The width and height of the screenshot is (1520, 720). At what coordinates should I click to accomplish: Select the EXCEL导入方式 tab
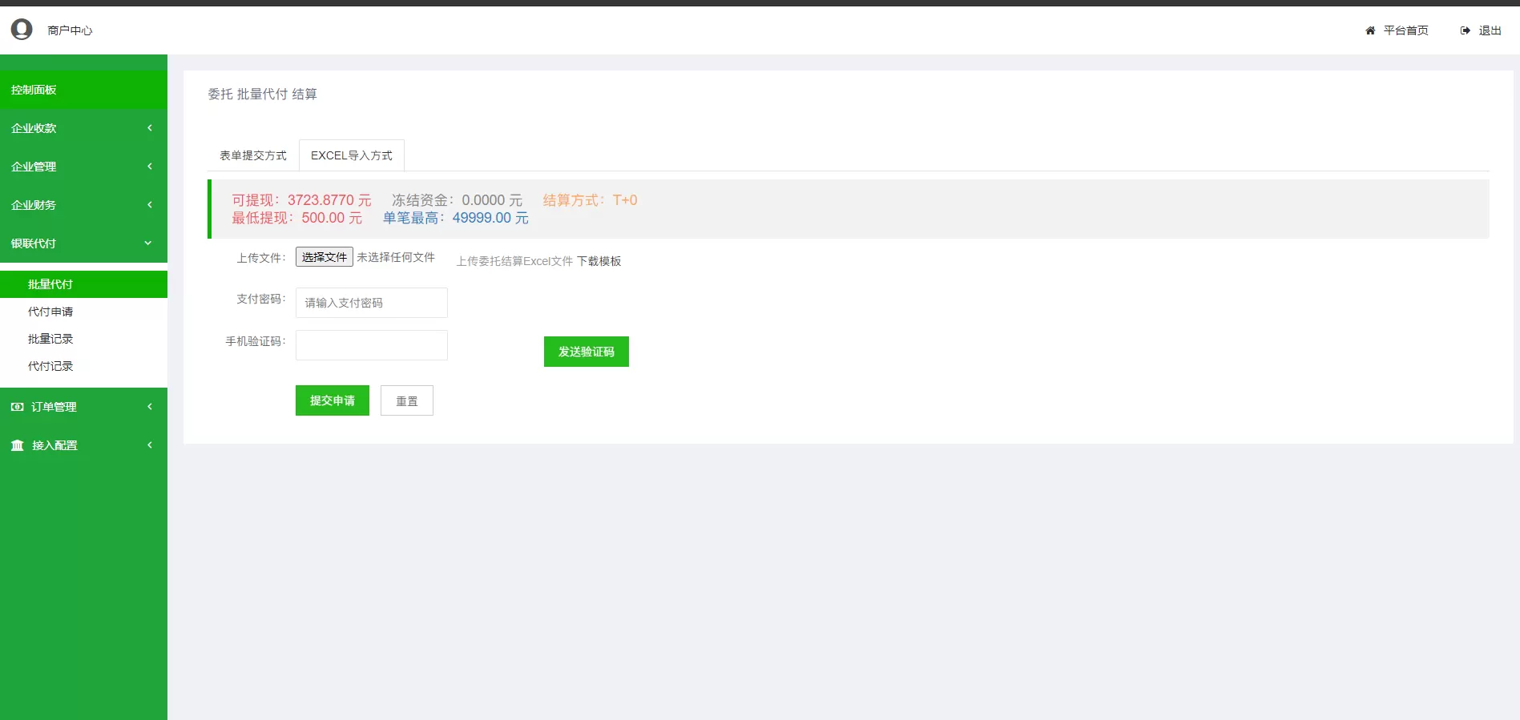pyautogui.click(x=351, y=155)
